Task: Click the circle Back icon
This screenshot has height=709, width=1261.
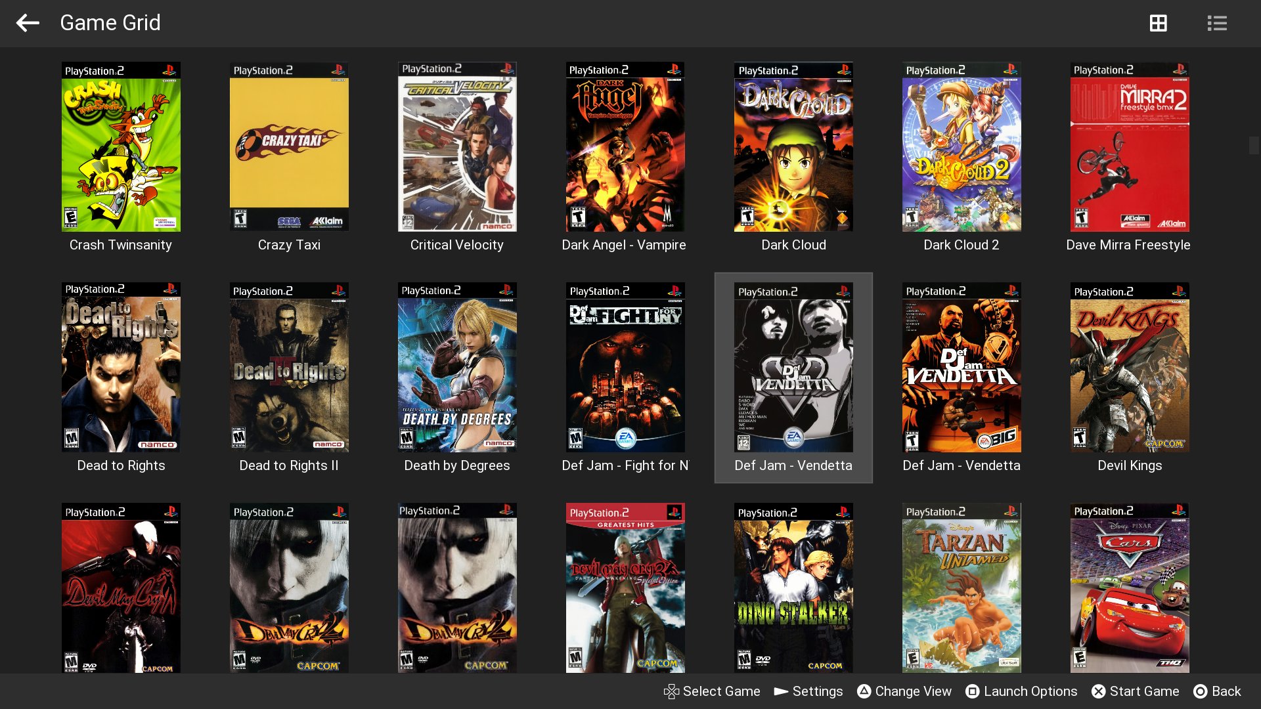Action: (1201, 691)
